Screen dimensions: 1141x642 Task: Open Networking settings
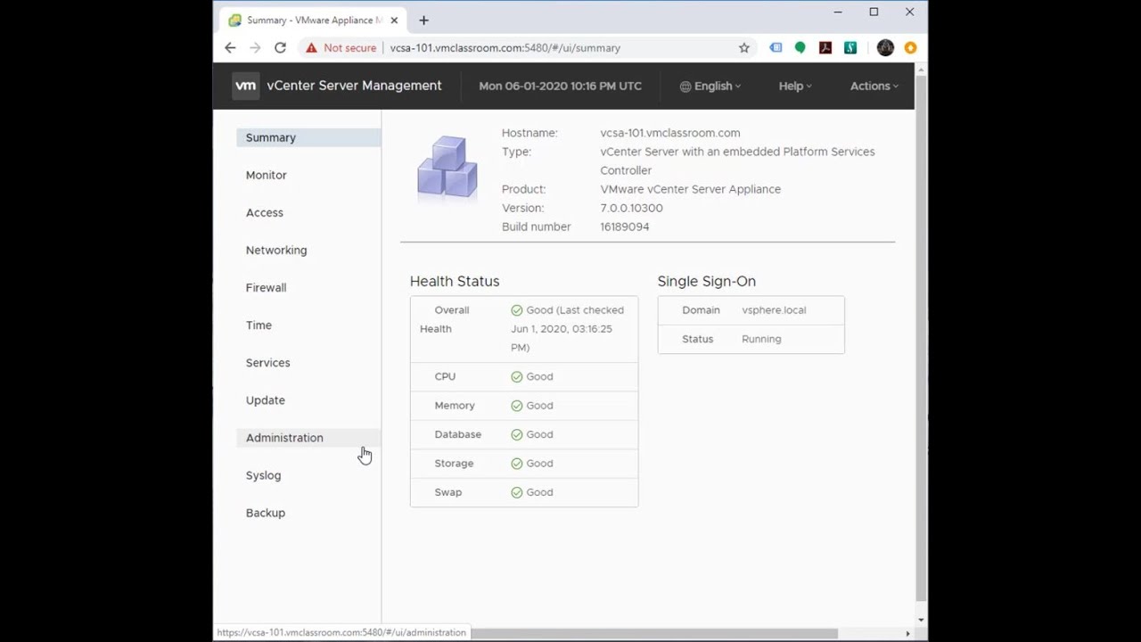(x=308, y=250)
